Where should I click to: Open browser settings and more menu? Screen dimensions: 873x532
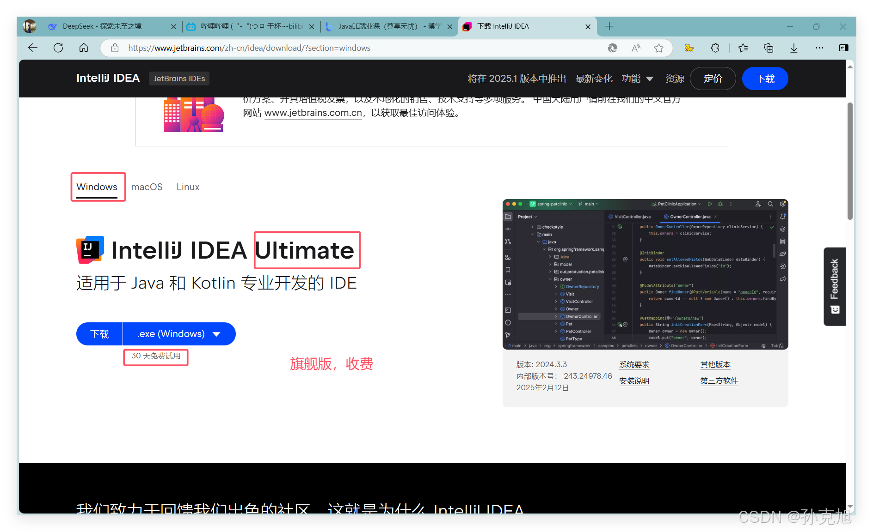[819, 48]
